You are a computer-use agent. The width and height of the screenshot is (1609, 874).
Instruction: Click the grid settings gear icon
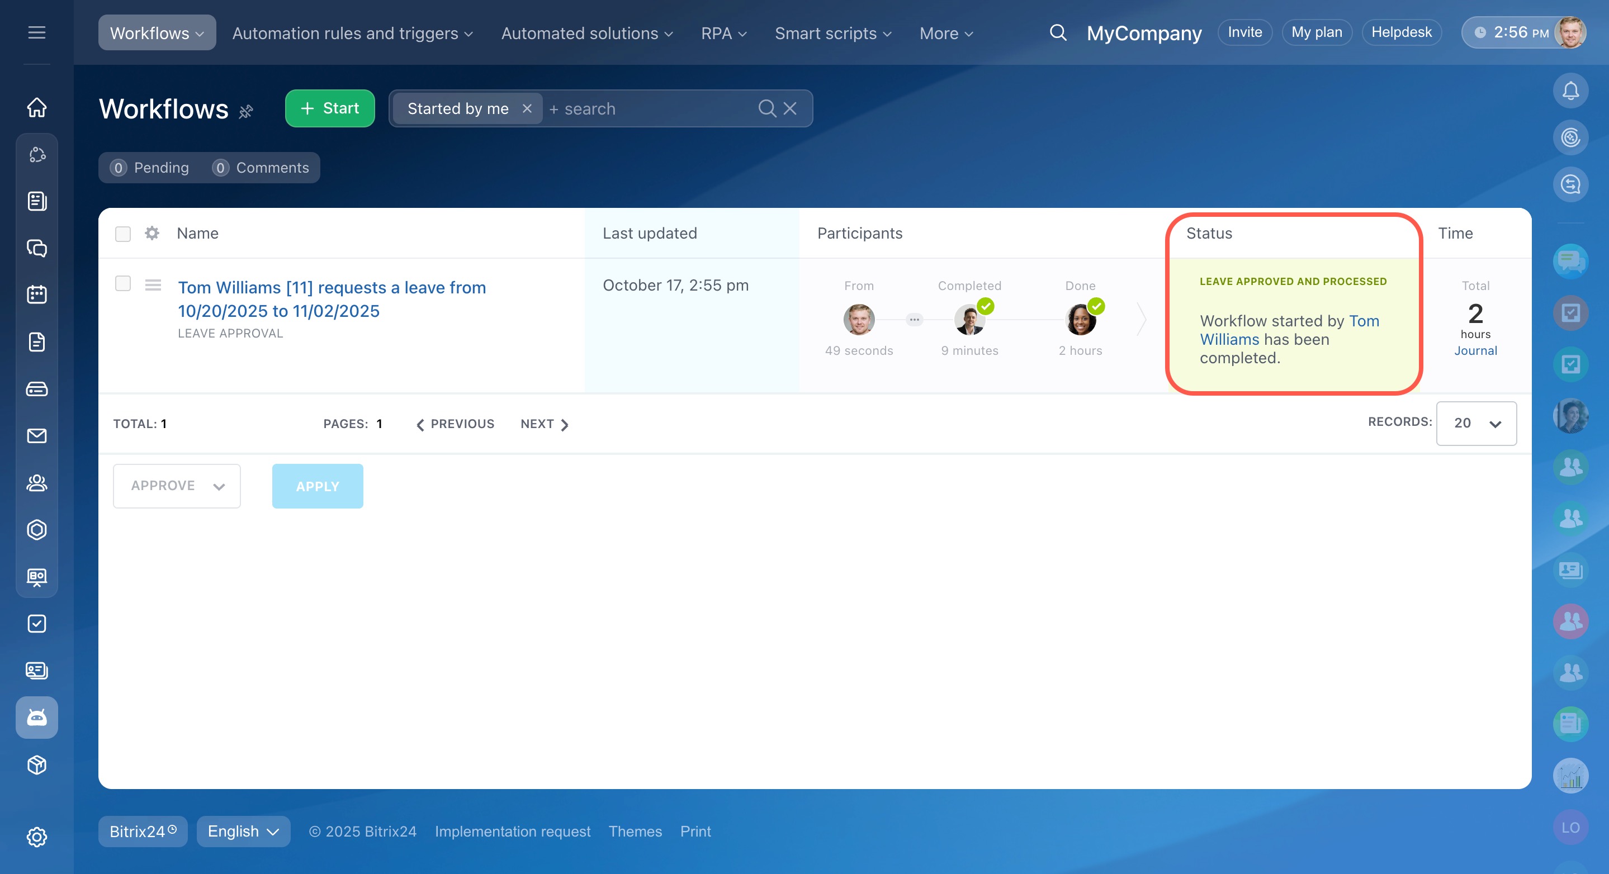coord(152,234)
